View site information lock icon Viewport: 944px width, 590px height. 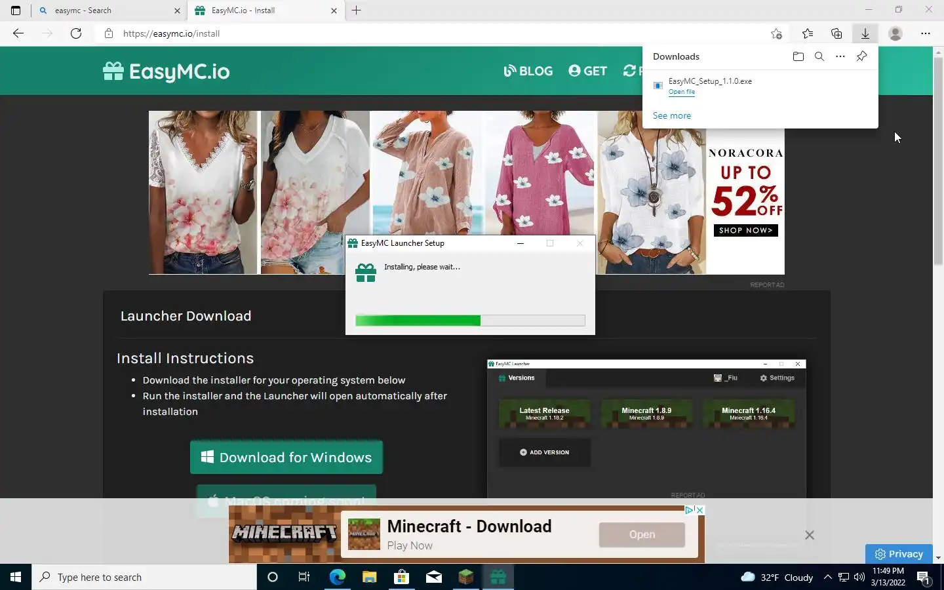[109, 33]
